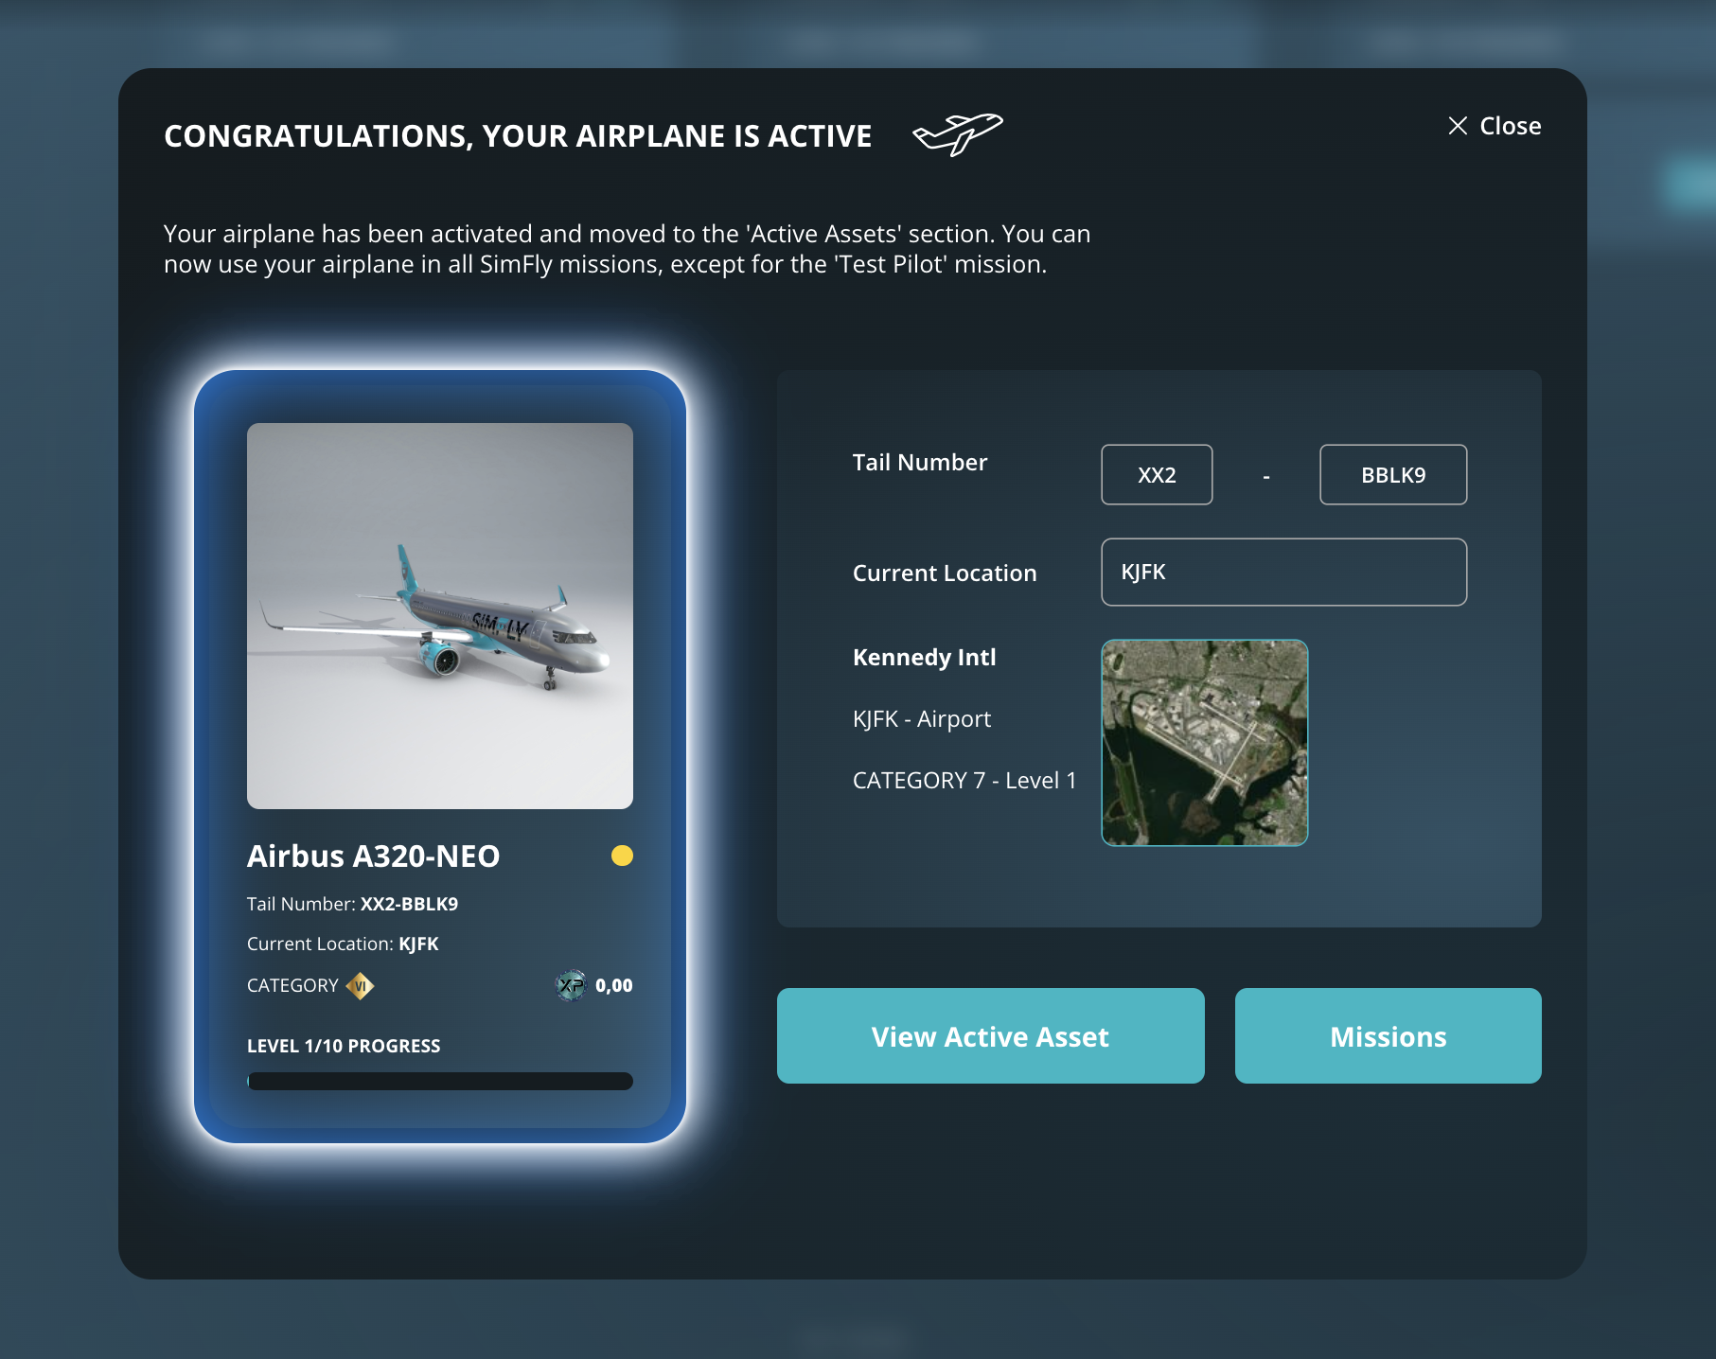Open the Kennedy Intl satellite map thumbnail
1716x1359 pixels.
[1204, 743]
